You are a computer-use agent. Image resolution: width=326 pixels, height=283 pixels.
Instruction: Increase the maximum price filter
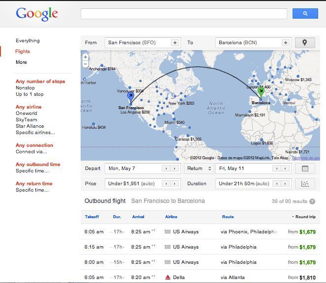175,184
